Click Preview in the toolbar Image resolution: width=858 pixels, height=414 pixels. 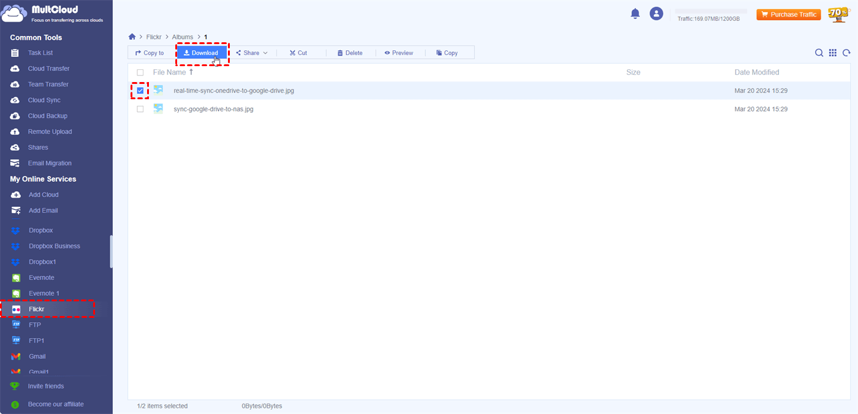399,53
